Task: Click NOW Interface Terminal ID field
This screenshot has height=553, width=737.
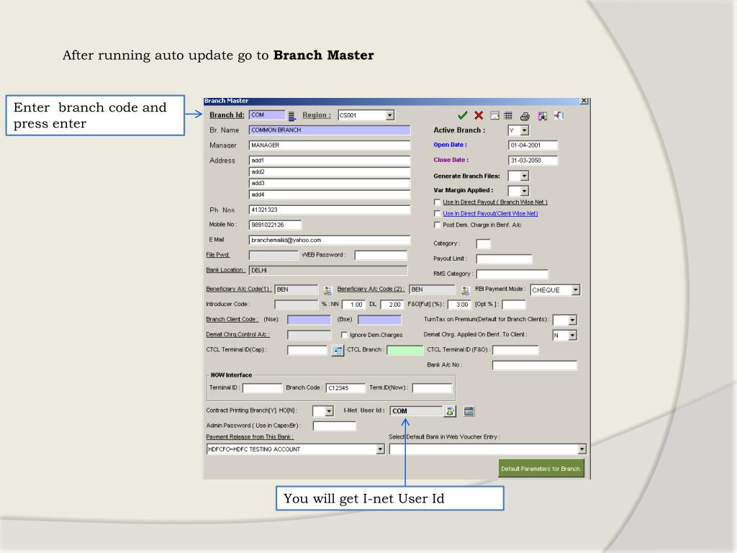Action: (262, 388)
